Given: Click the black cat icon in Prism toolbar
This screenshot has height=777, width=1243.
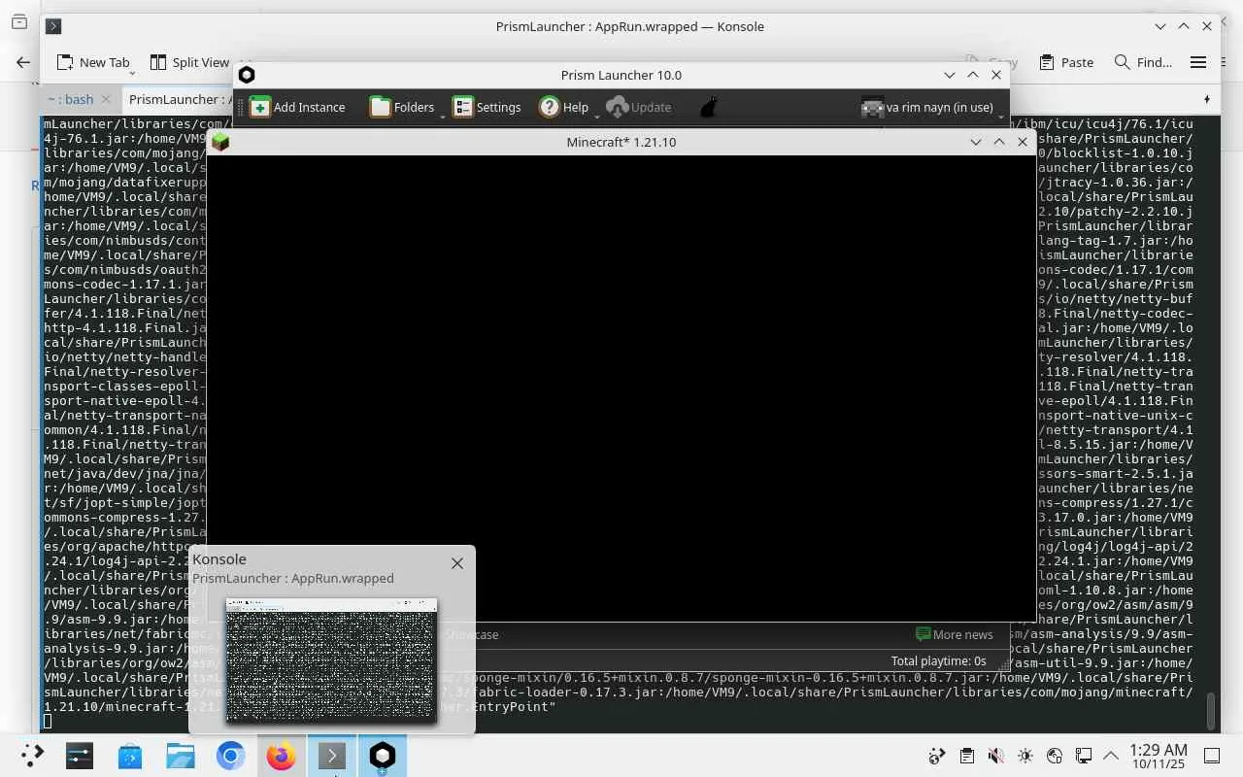Looking at the screenshot, I should coord(708,107).
